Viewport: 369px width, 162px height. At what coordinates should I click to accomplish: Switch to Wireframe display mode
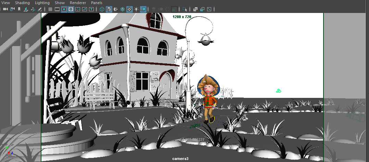(102, 9)
